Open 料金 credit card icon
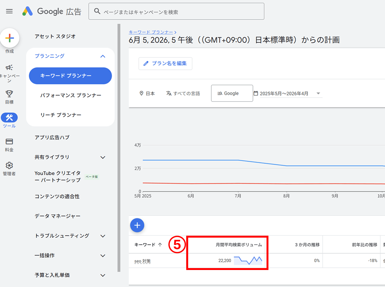385x287 pixels. click(x=9, y=141)
